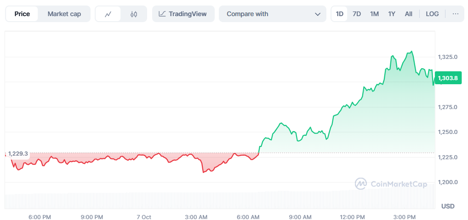Viewport: 468px width, 220px height.
Task: Switch to candlestick chart icon
Action: [x=134, y=14]
